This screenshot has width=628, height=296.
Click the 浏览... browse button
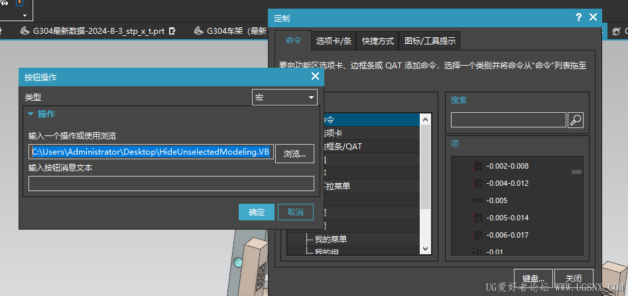[x=295, y=154]
